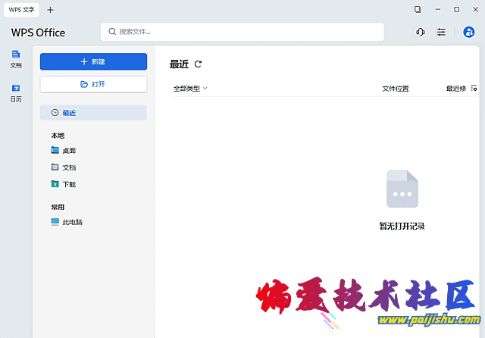Image resolution: width=485 pixels, height=338 pixels.
Task: Click the 文件位置 column header
Action: coord(396,89)
